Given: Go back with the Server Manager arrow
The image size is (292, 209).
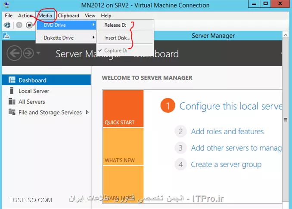Looking at the screenshot, I should [x=14, y=53].
